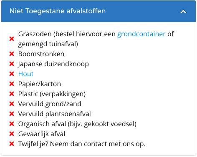197x157 pixels.
Task: Click the Niet Toegestane afvalstoffen header
Action: click(x=98, y=11)
